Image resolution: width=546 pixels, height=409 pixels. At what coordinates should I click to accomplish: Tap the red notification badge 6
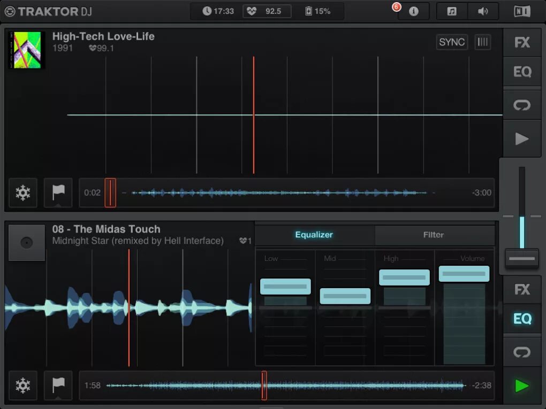[x=396, y=7]
